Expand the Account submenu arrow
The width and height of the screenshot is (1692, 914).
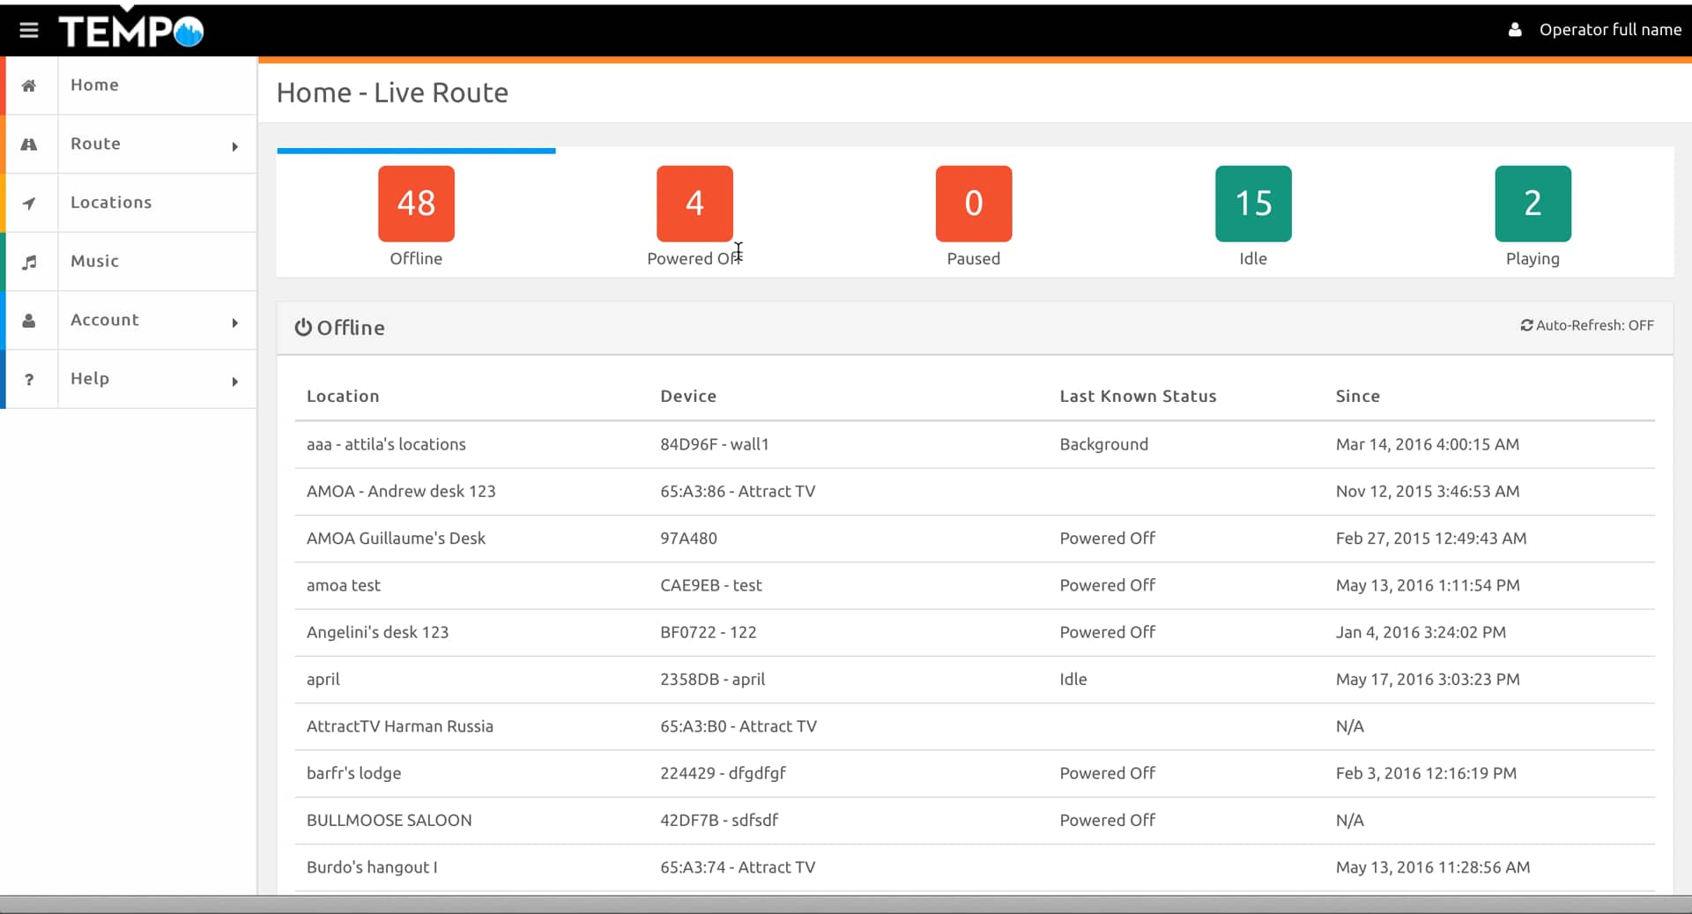pyautogui.click(x=234, y=323)
